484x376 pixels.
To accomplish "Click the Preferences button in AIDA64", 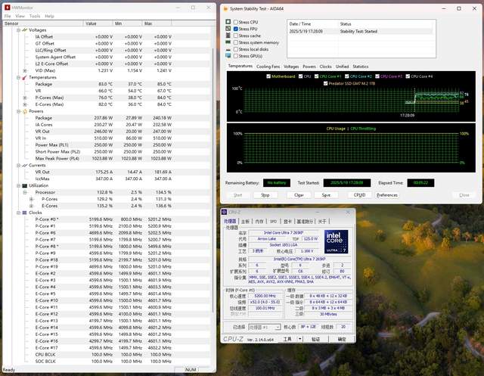I will tap(387, 194).
